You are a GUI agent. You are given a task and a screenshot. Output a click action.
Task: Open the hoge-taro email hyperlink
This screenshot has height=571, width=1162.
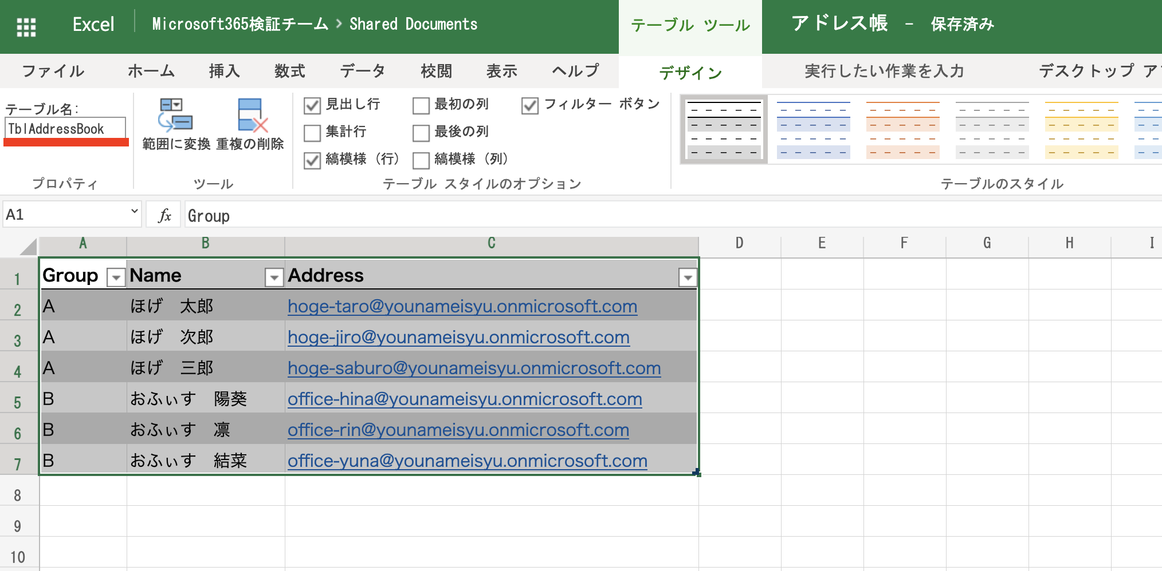(462, 307)
